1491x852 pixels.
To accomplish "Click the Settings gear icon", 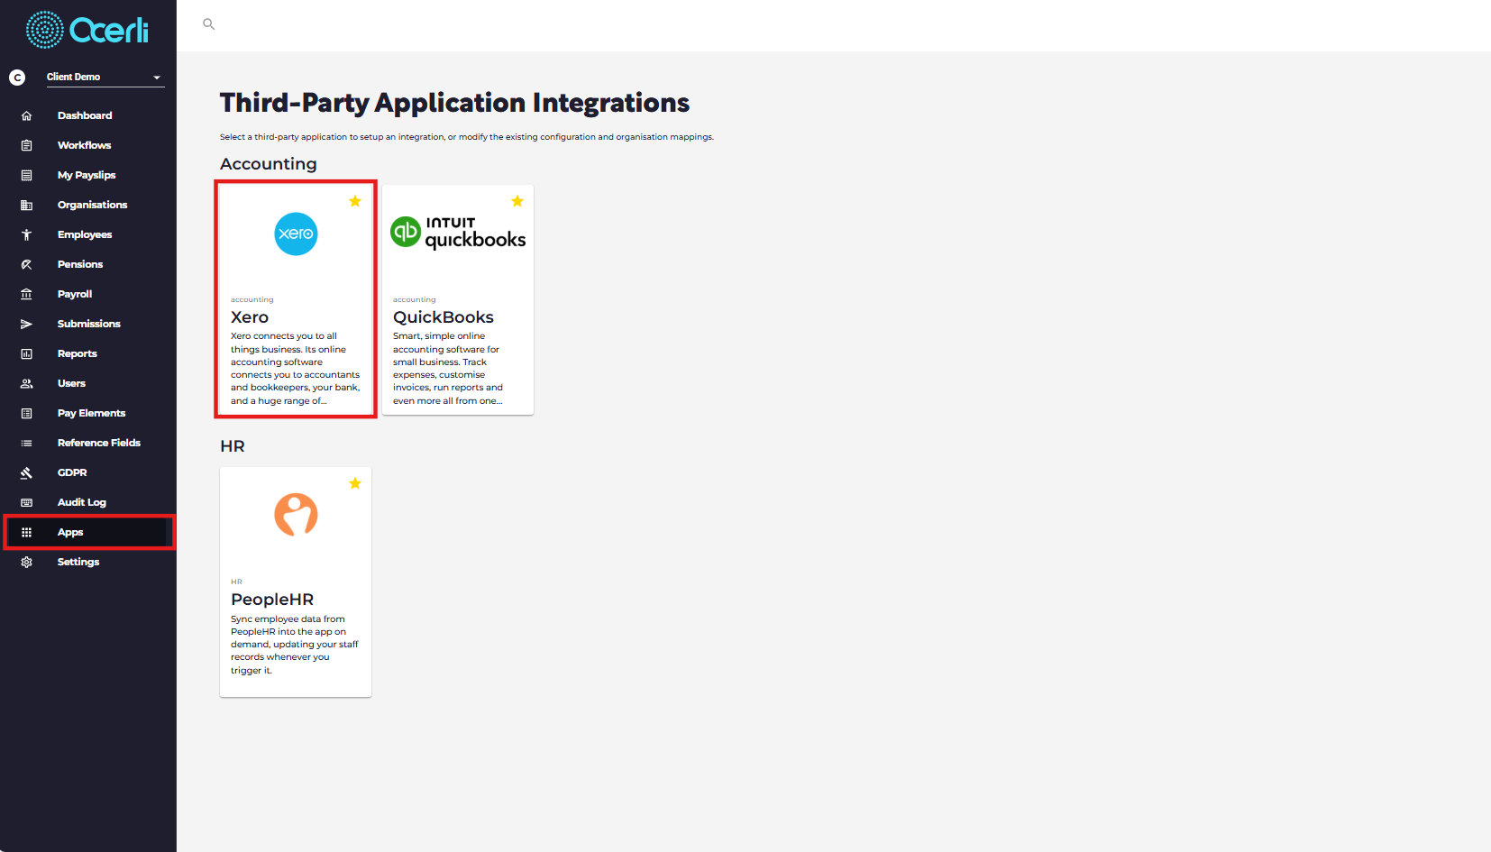I will click(26, 562).
